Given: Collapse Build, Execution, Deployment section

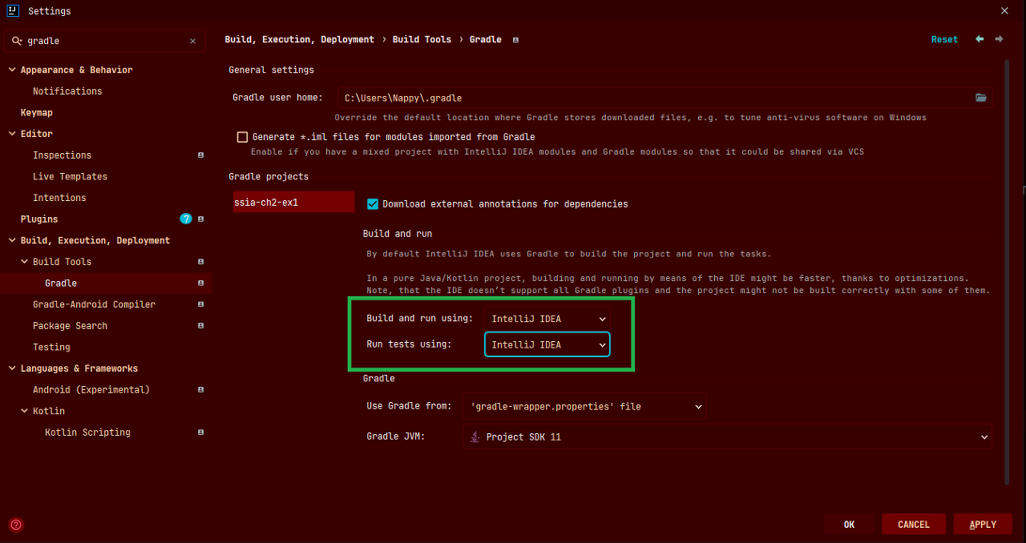Looking at the screenshot, I should (12, 241).
